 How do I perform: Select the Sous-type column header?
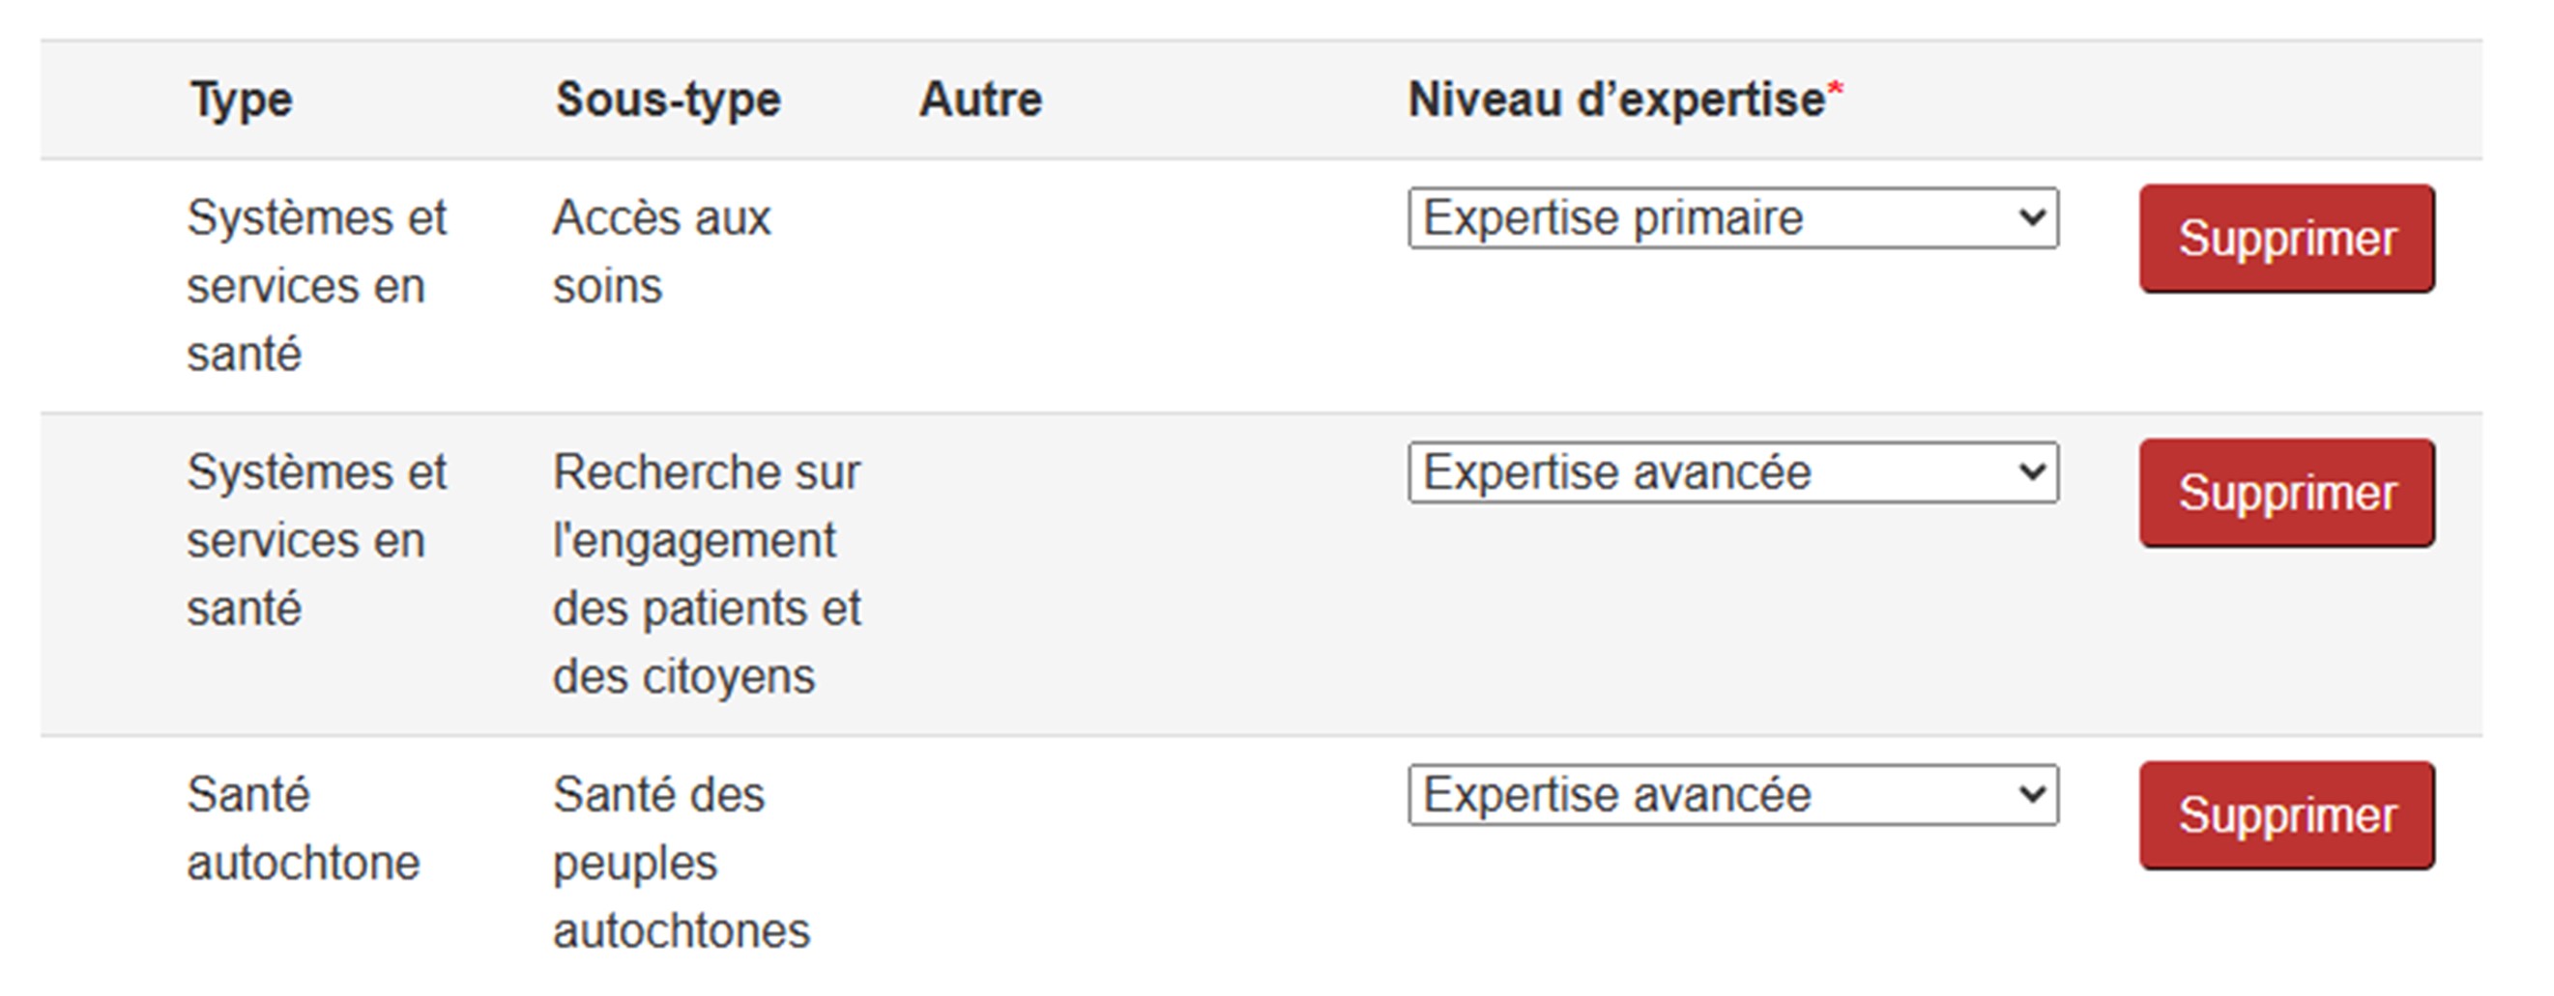668,100
